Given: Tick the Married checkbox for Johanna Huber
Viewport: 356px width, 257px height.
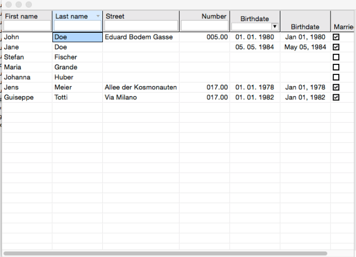Looking at the screenshot, I should (336, 77).
